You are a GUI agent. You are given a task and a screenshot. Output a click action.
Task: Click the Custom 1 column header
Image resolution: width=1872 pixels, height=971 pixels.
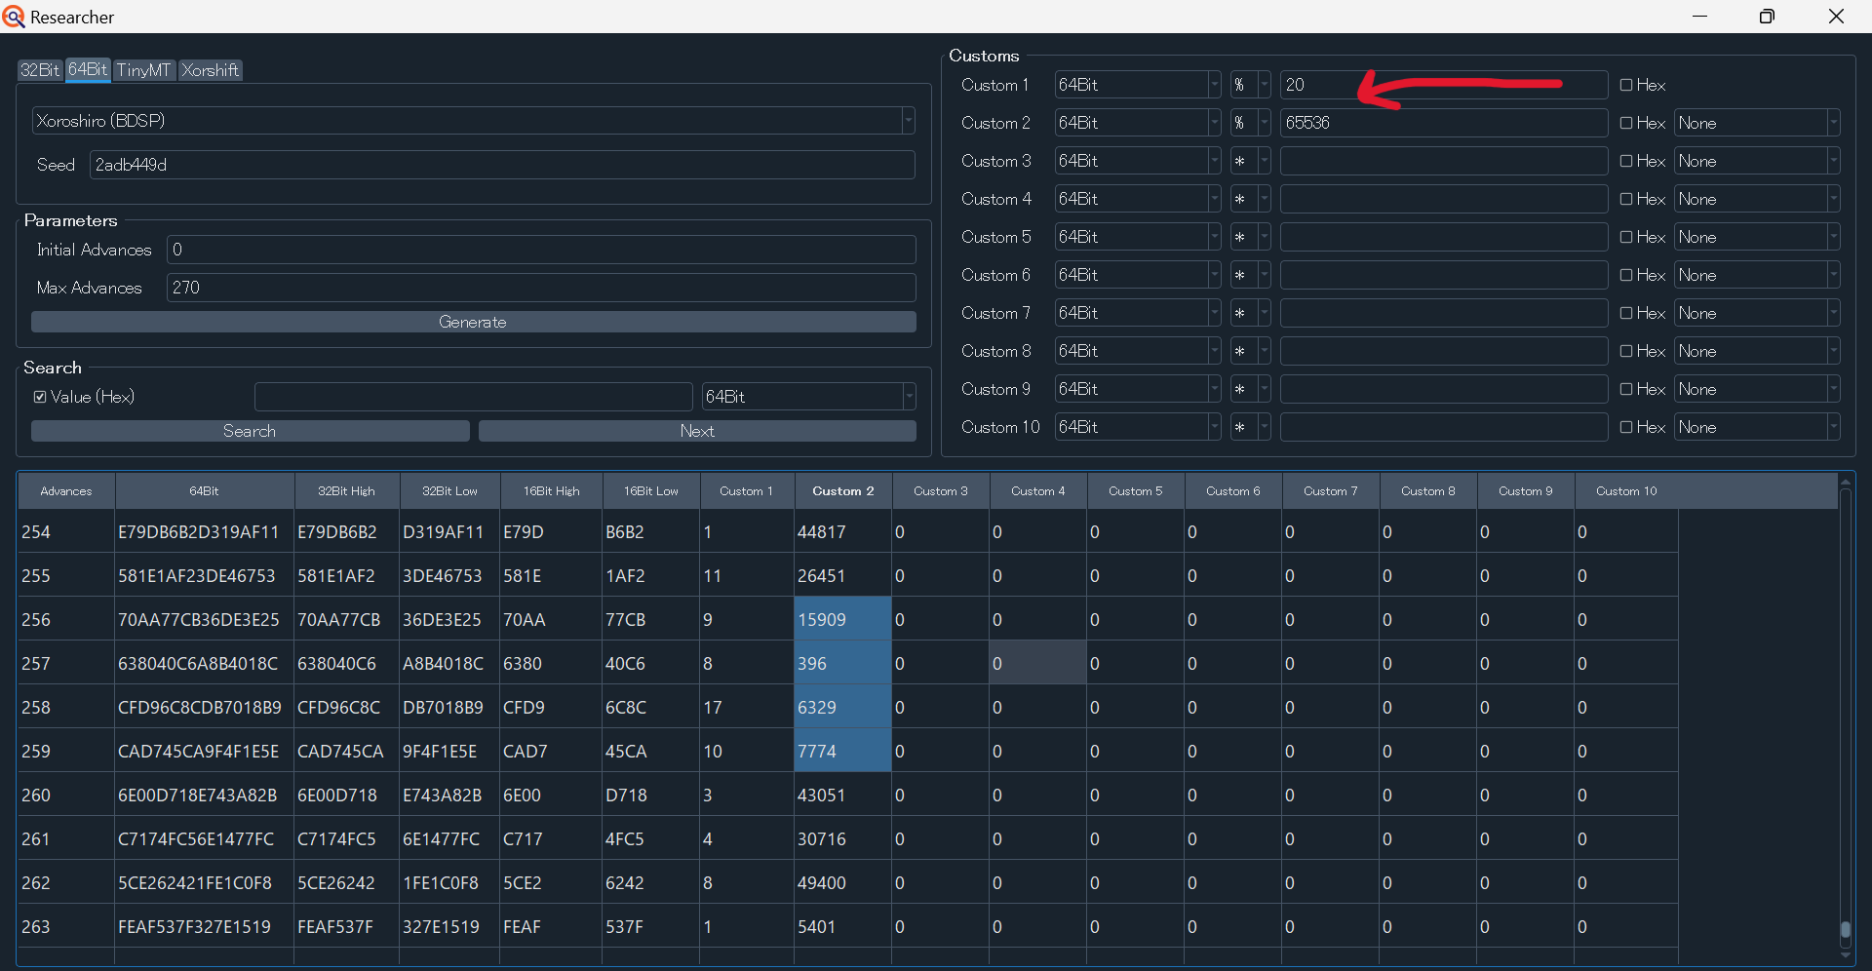click(746, 491)
